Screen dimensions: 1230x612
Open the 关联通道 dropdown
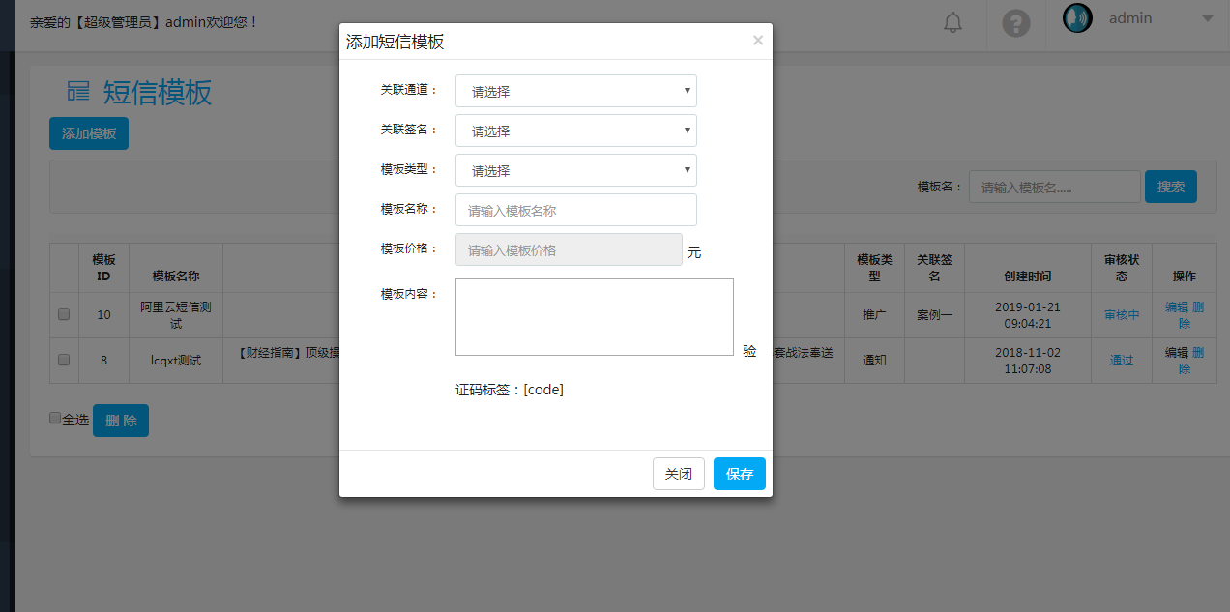[x=575, y=91]
